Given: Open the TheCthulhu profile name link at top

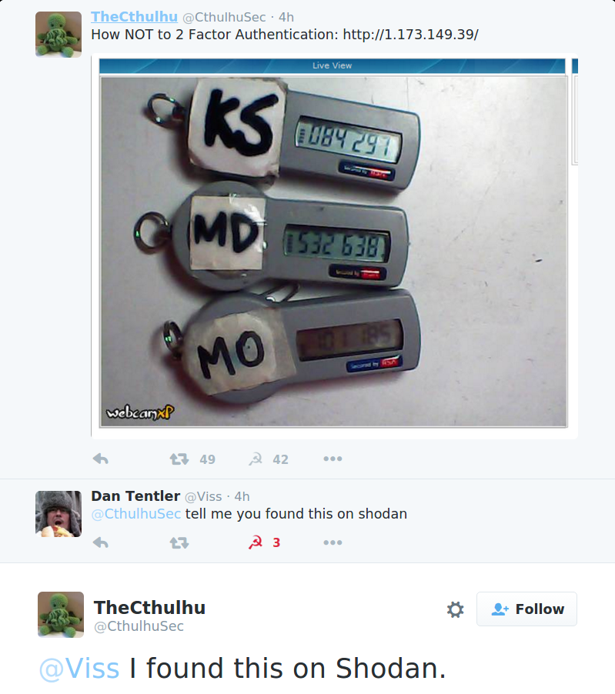Looking at the screenshot, I should 134,16.
